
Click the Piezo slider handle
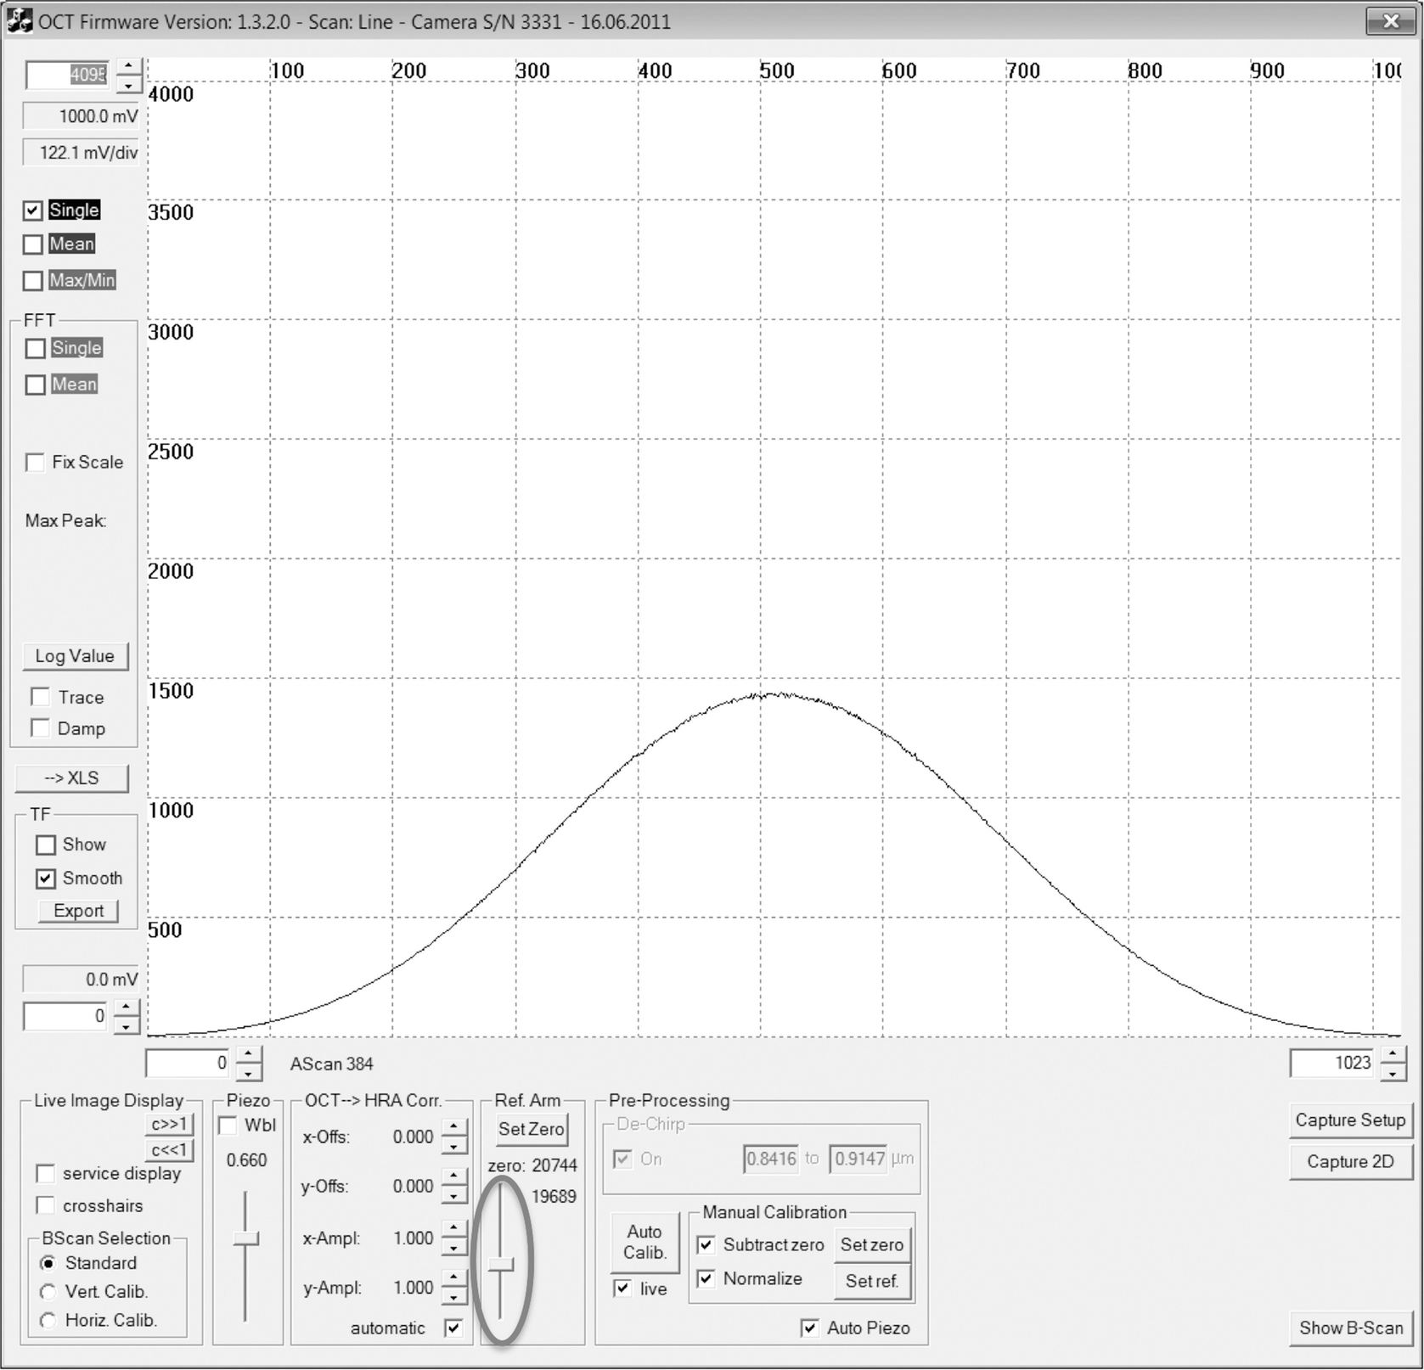246,1239
